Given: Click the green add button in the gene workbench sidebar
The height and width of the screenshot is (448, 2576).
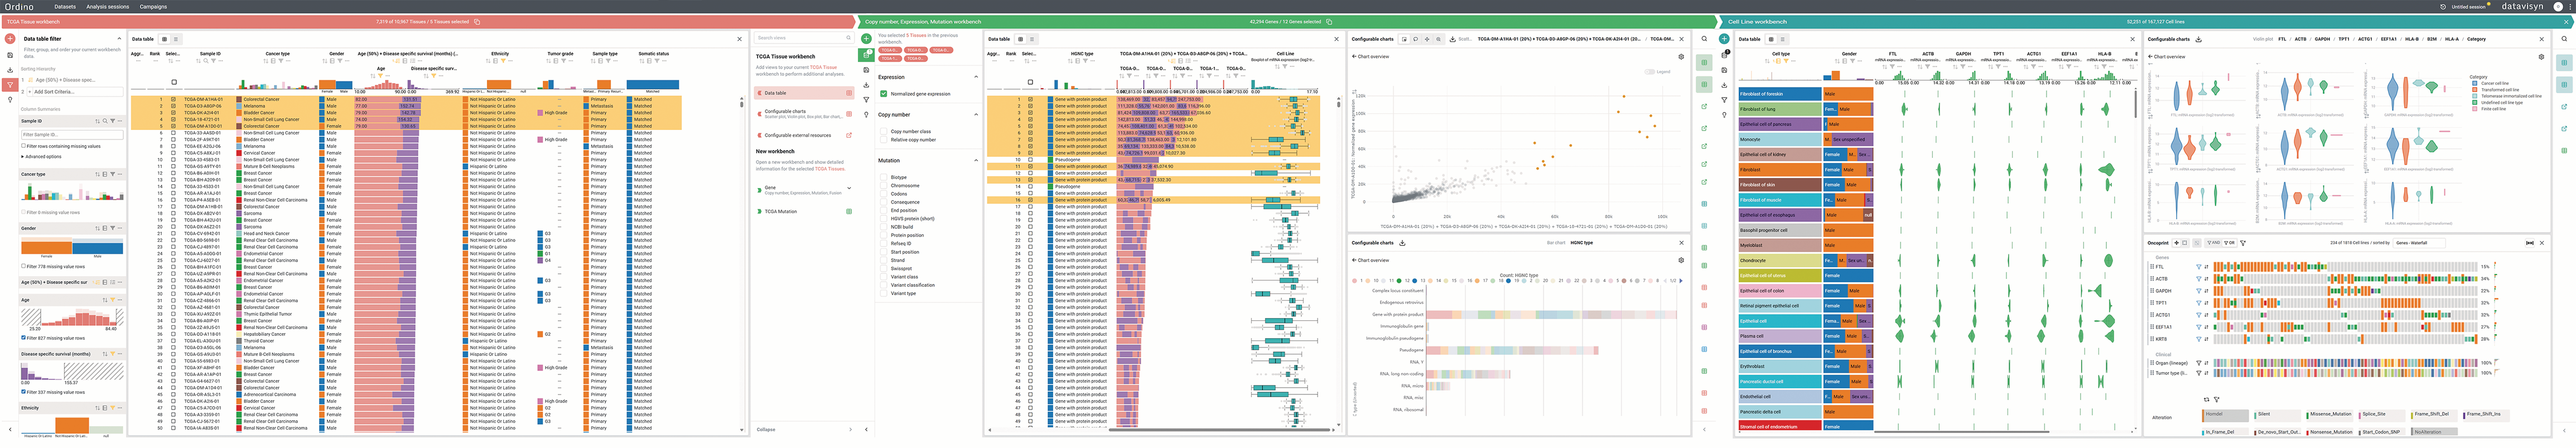Looking at the screenshot, I should pyautogui.click(x=867, y=39).
